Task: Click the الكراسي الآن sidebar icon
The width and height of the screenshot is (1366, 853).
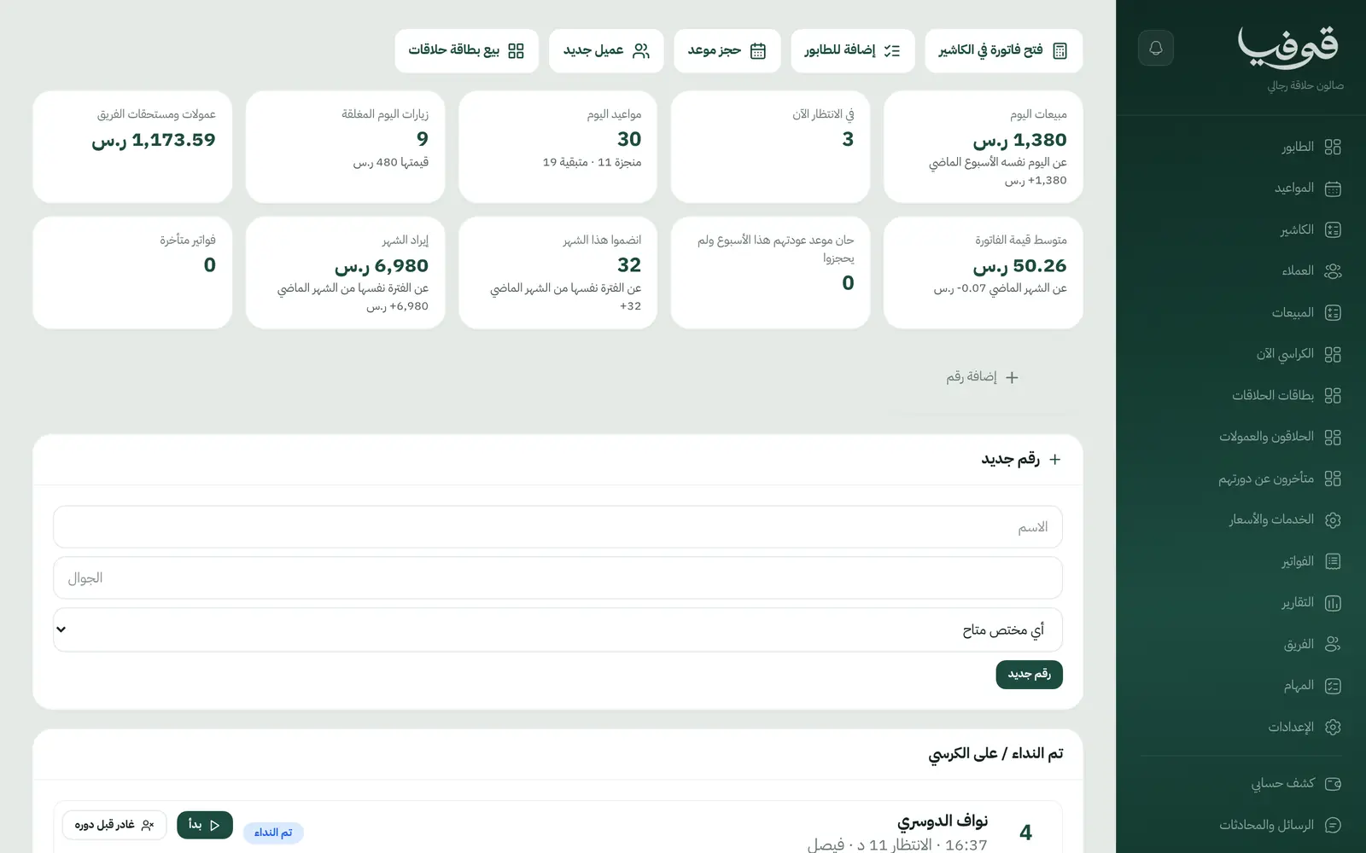Action: [1333, 354]
